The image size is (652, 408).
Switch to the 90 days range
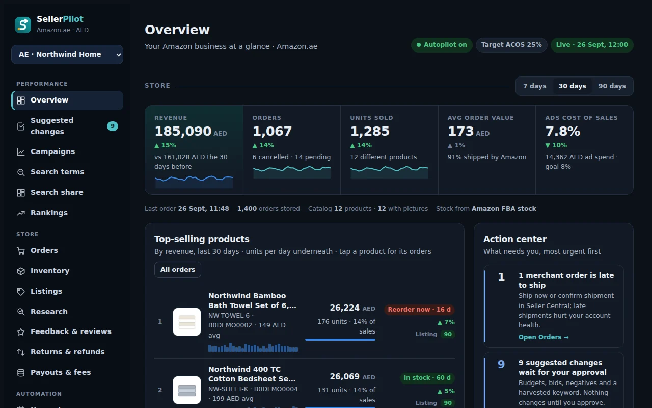coord(612,86)
